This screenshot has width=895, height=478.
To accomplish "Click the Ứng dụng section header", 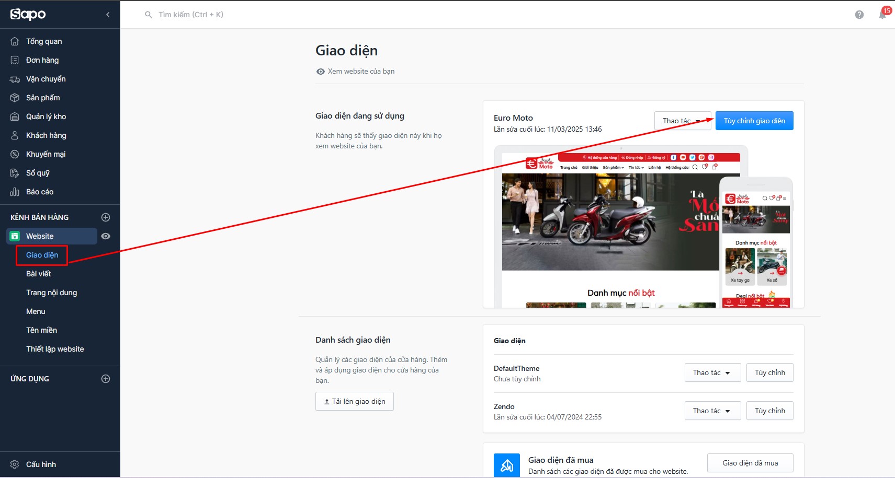I will tap(30, 379).
